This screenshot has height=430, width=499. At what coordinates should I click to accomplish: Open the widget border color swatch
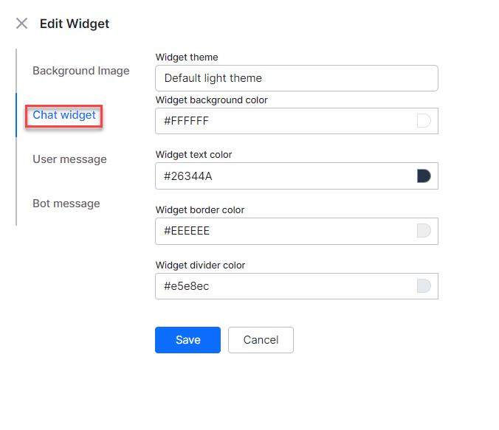click(424, 231)
